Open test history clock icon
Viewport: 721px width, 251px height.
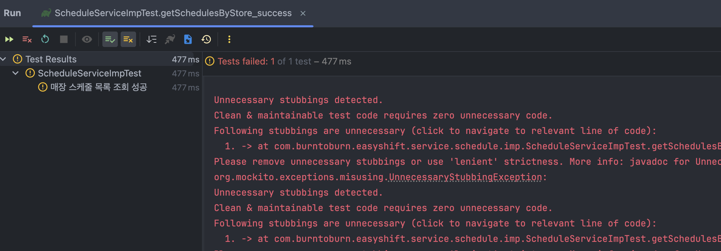[x=206, y=39]
